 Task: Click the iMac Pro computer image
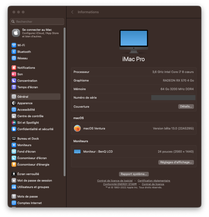pyautogui.click(x=134, y=41)
